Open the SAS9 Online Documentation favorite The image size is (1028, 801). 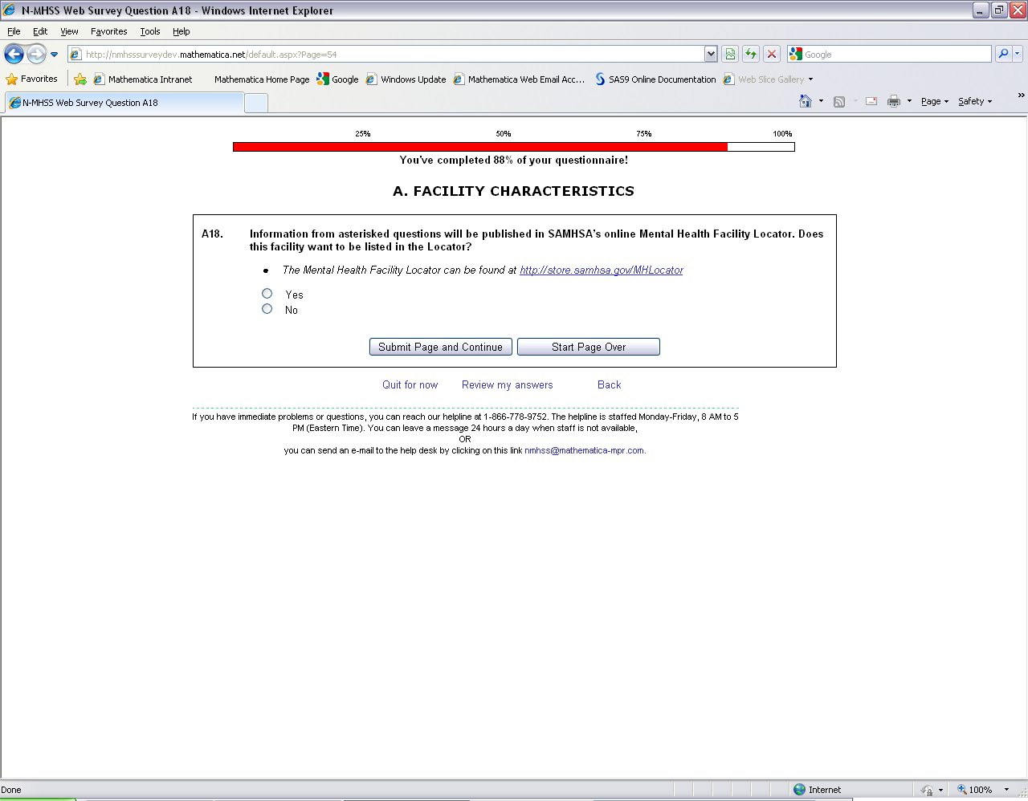[655, 79]
